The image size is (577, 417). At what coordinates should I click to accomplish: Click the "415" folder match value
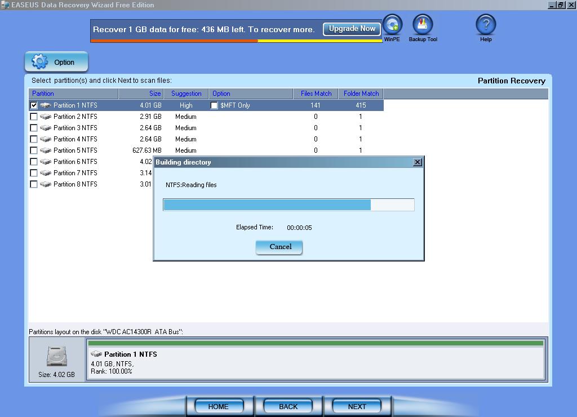coord(361,105)
